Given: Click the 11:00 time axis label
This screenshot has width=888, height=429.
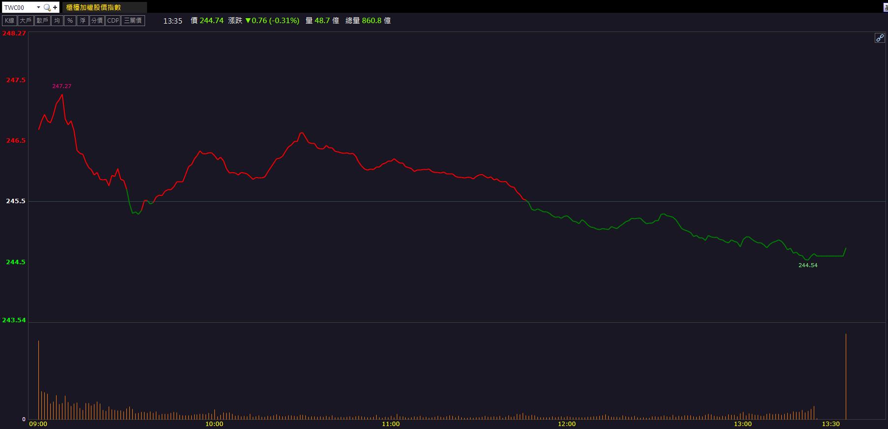Looking at the screenshot, I should (390, 424).
